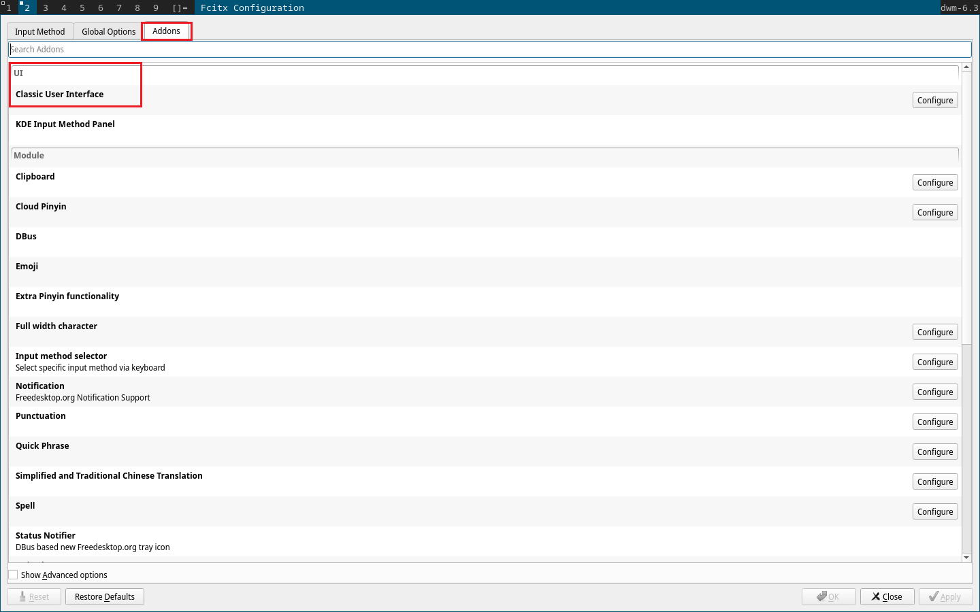980x612 pixels.
Task: Click the scrollbar down arrow
Action: [966, 558]
